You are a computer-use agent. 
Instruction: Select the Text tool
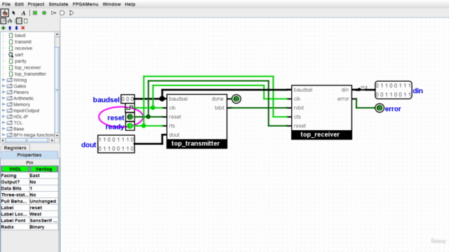(23, 13)
